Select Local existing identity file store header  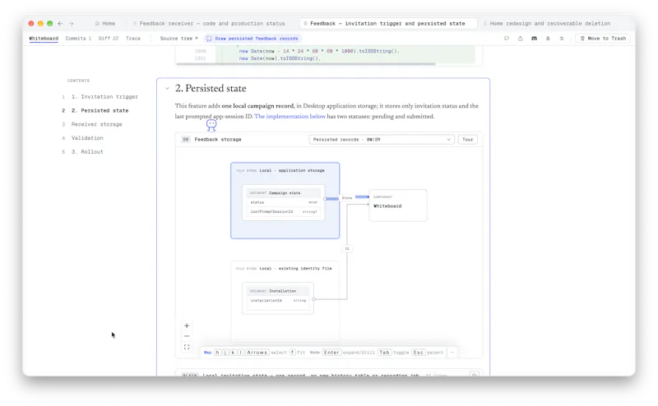point(284,268)
